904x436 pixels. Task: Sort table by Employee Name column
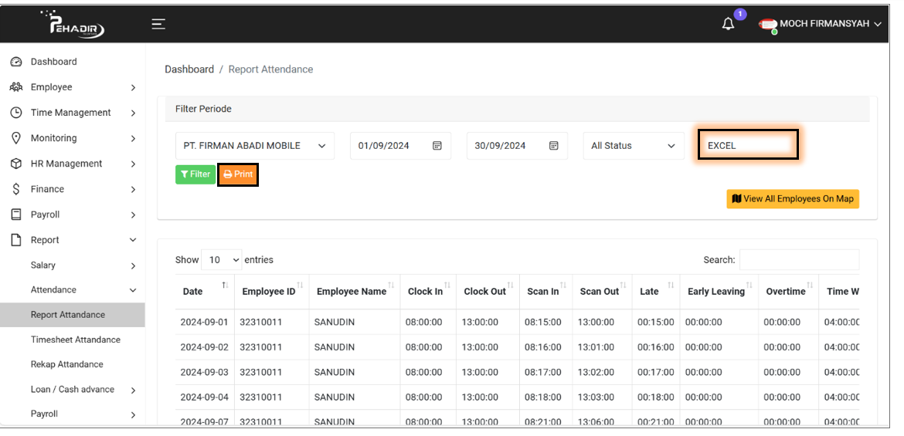click(352, 291)
